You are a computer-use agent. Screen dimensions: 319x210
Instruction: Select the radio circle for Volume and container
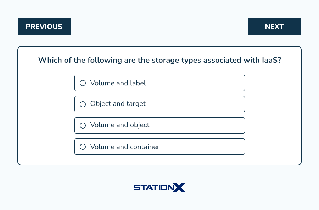tap(83, 147)
